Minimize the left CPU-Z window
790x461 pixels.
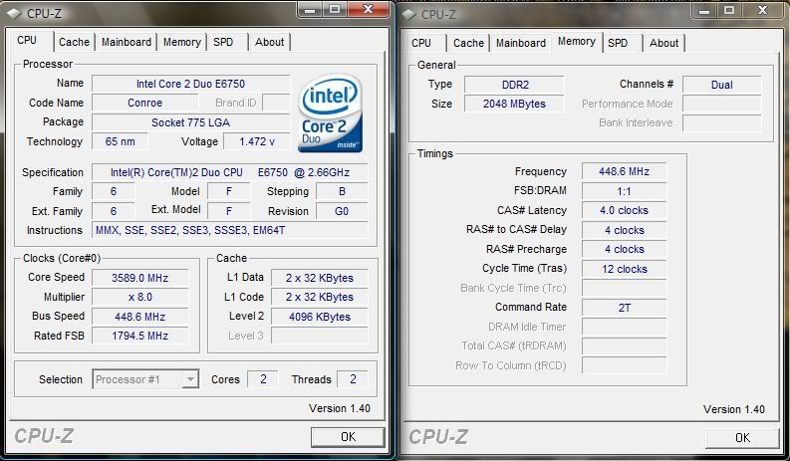point(310,10)
